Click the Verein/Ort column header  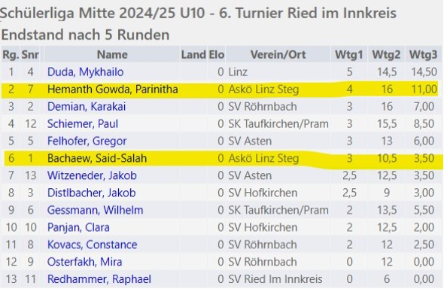[x=278, y=55]
